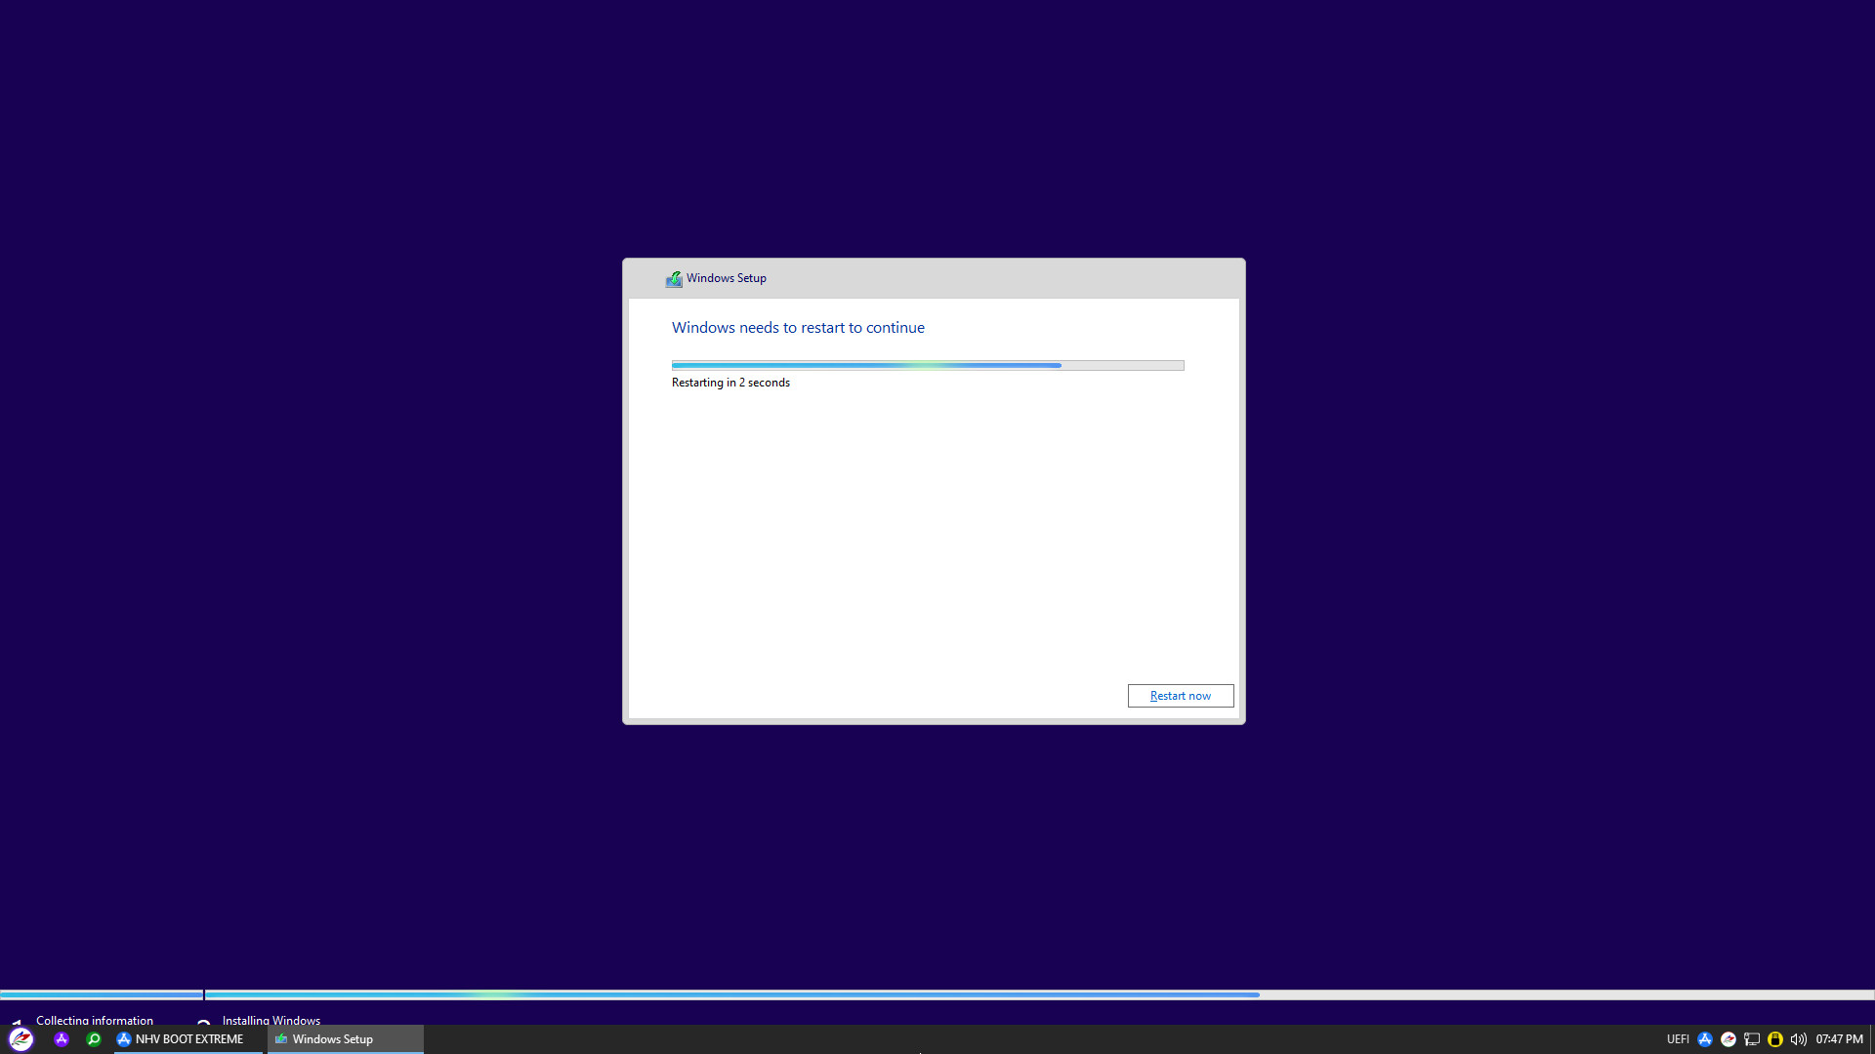Click the 07:47 PM clock

coord(1839,1039)
